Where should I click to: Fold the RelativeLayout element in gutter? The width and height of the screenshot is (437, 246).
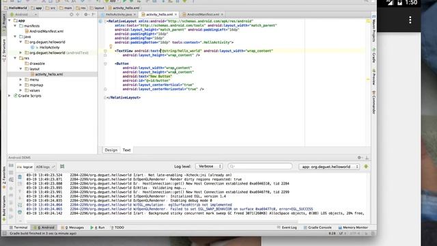(105, 21)
